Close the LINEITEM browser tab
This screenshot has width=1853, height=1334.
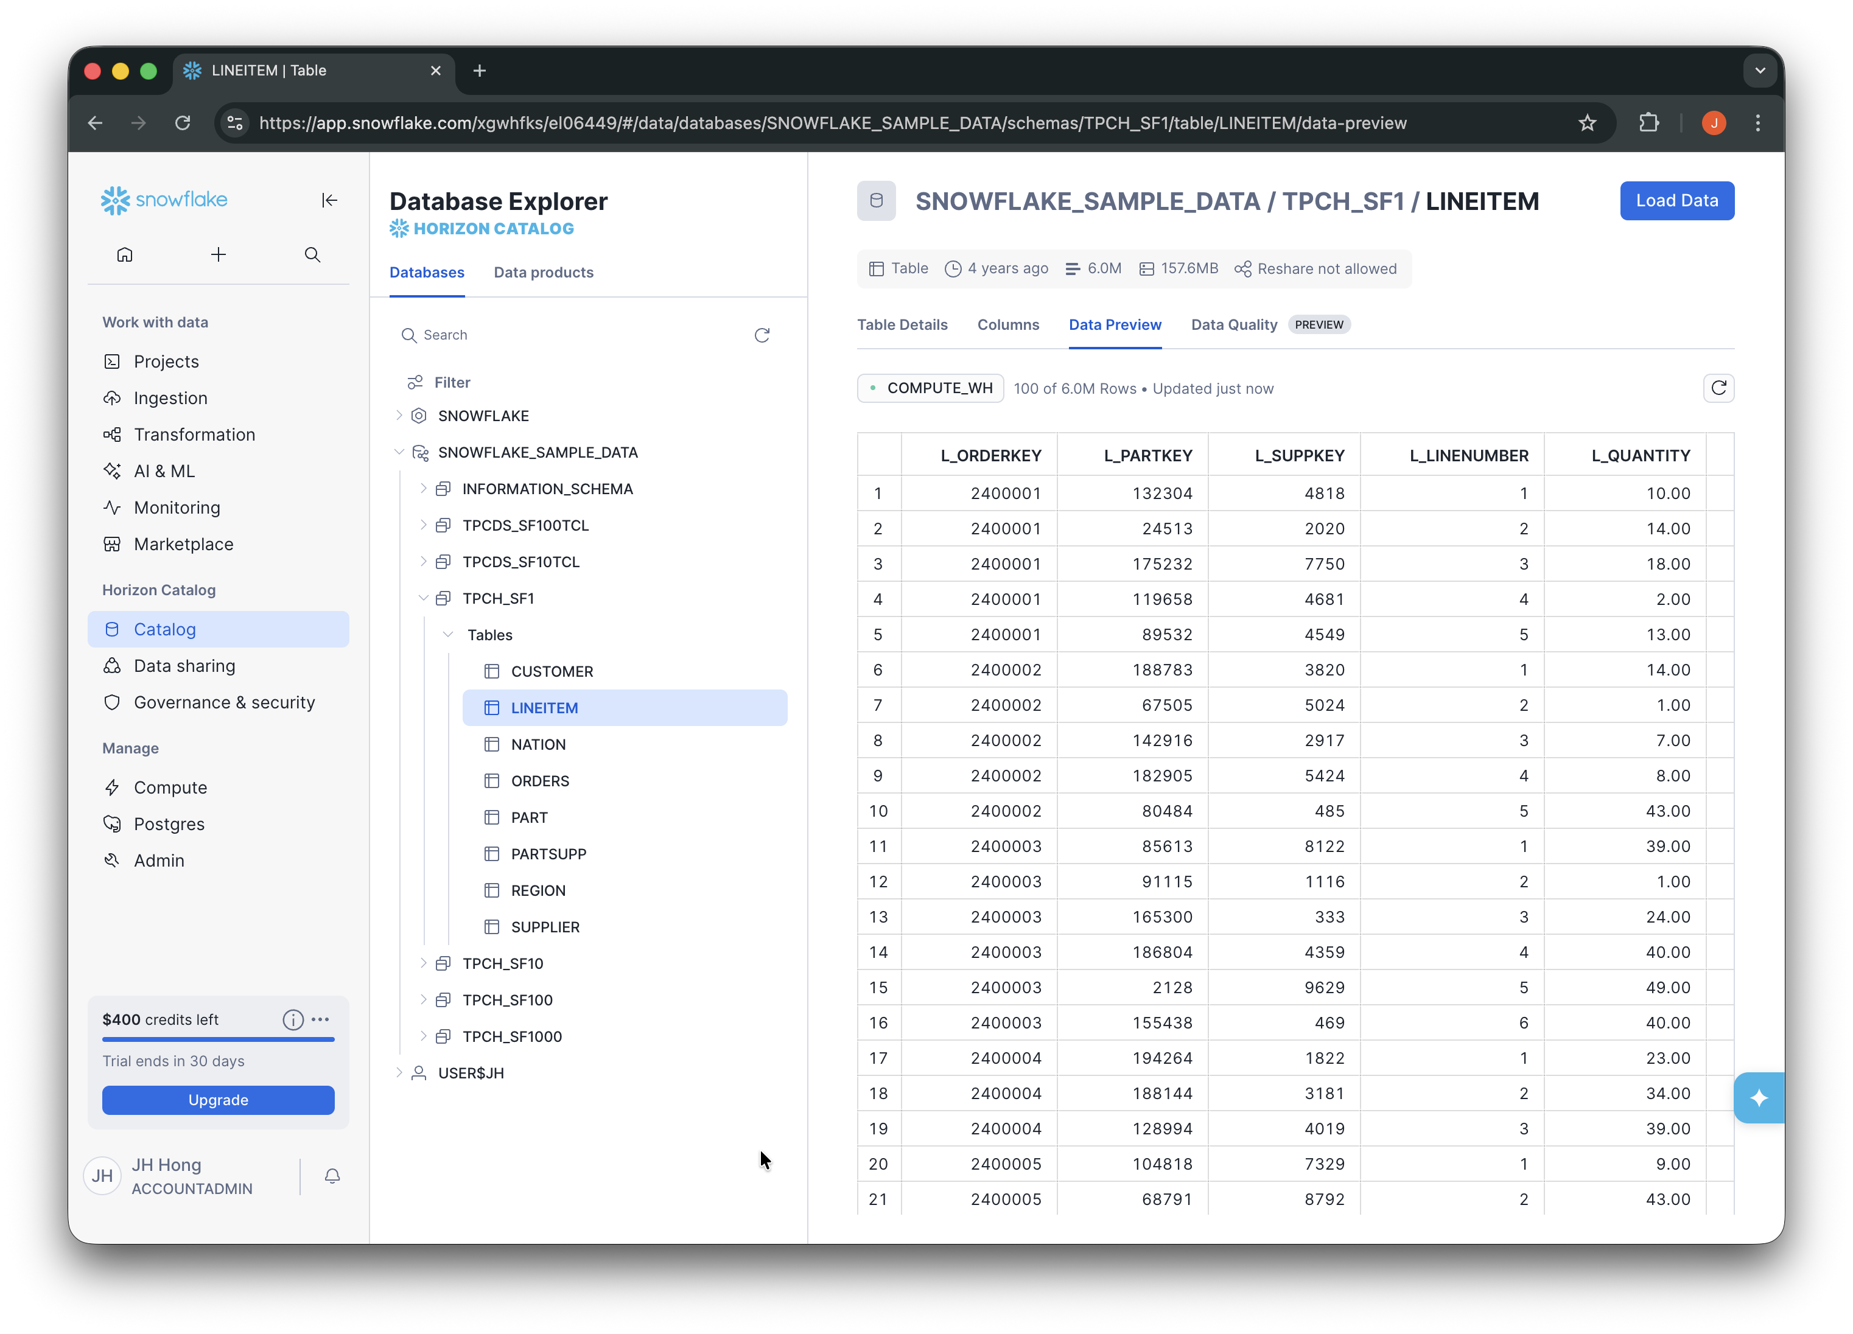435,71
